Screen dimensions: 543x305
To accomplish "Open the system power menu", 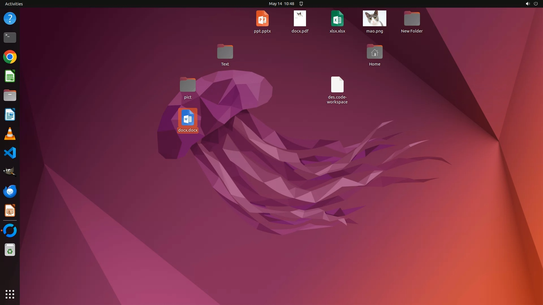I will click(536, 4).
